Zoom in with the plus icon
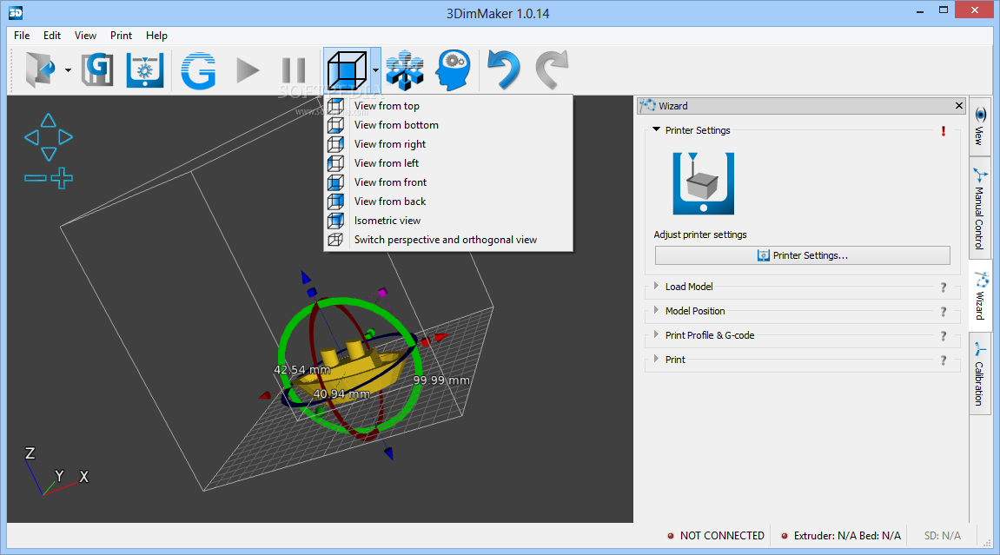 pos(62,178)
